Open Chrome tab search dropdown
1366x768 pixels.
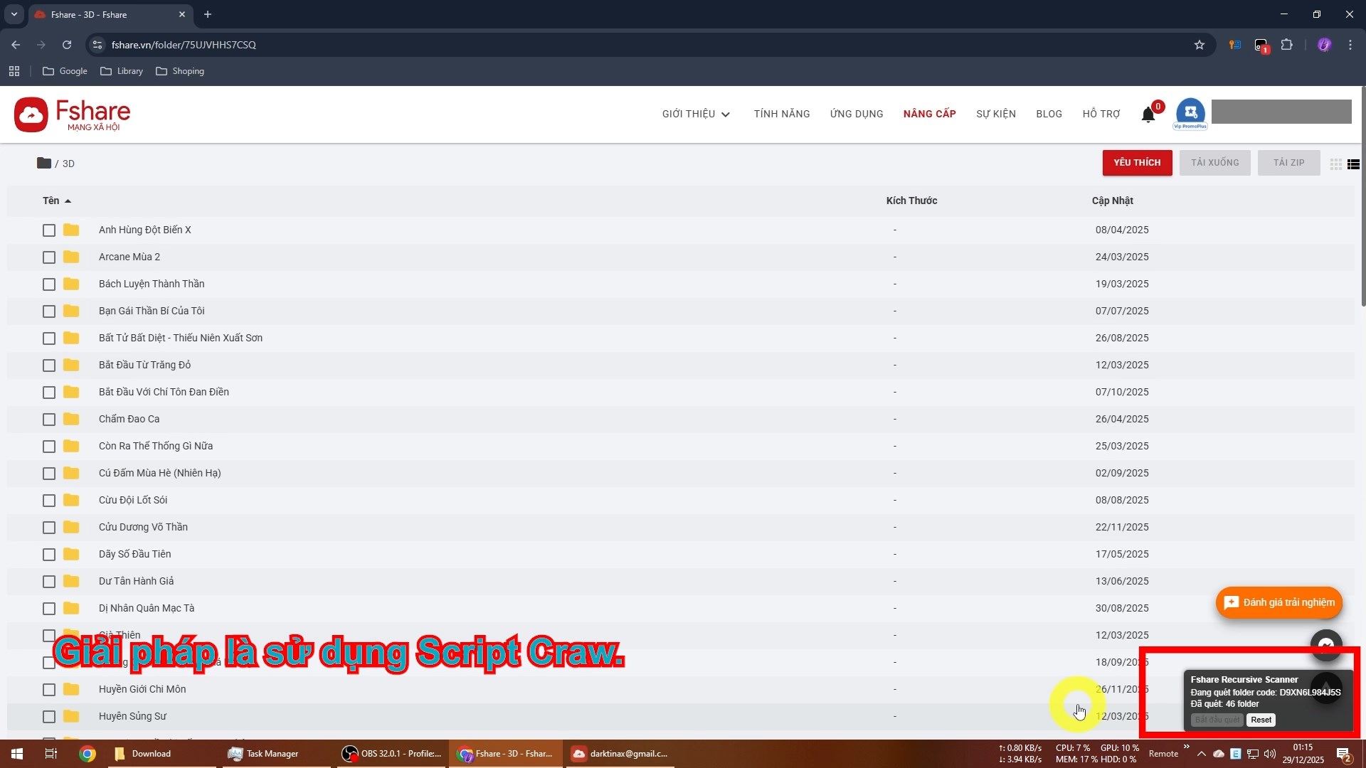point(14,14)
